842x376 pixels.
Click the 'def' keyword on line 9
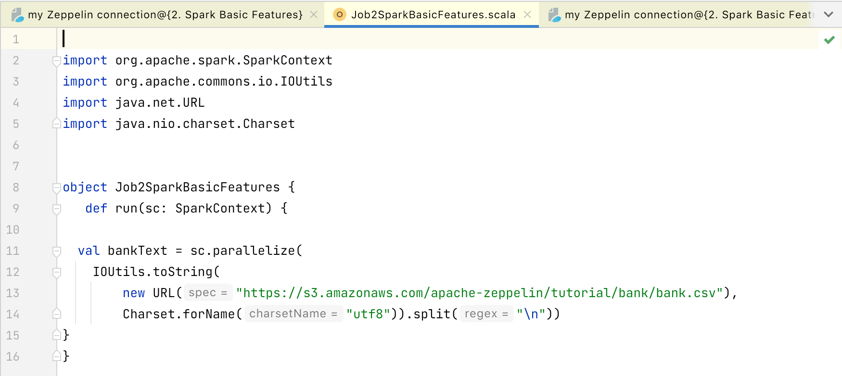click(x=96, y=208)
